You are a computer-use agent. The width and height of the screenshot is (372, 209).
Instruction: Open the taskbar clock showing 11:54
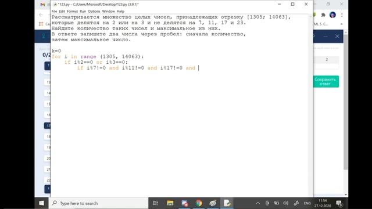(x=323, y=203)
